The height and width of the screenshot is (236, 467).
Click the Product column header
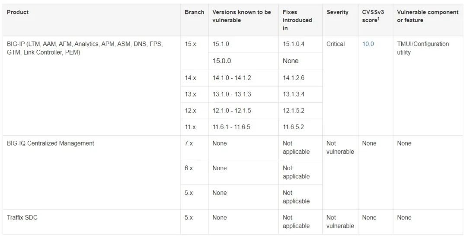point(18,12)
